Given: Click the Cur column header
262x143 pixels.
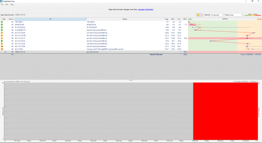Looking at the screenshot, I should [x=179, y=19].
